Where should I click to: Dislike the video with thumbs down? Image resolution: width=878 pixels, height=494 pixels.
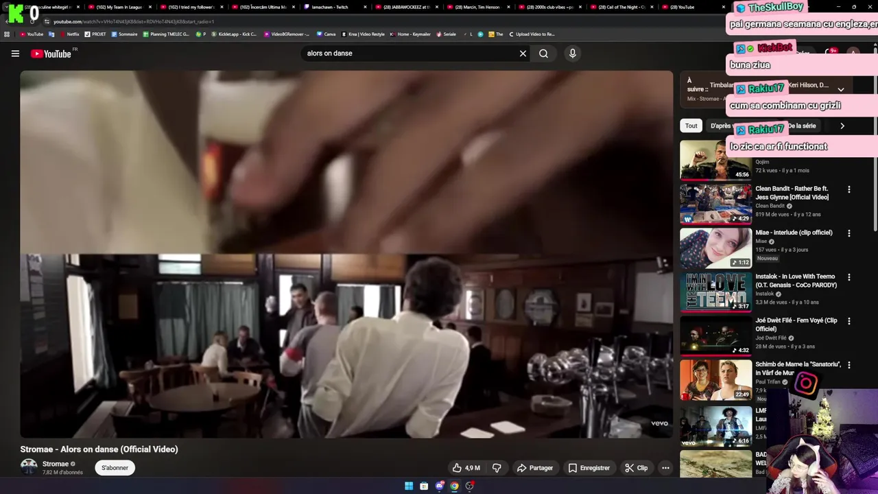[x=497, y=468]
